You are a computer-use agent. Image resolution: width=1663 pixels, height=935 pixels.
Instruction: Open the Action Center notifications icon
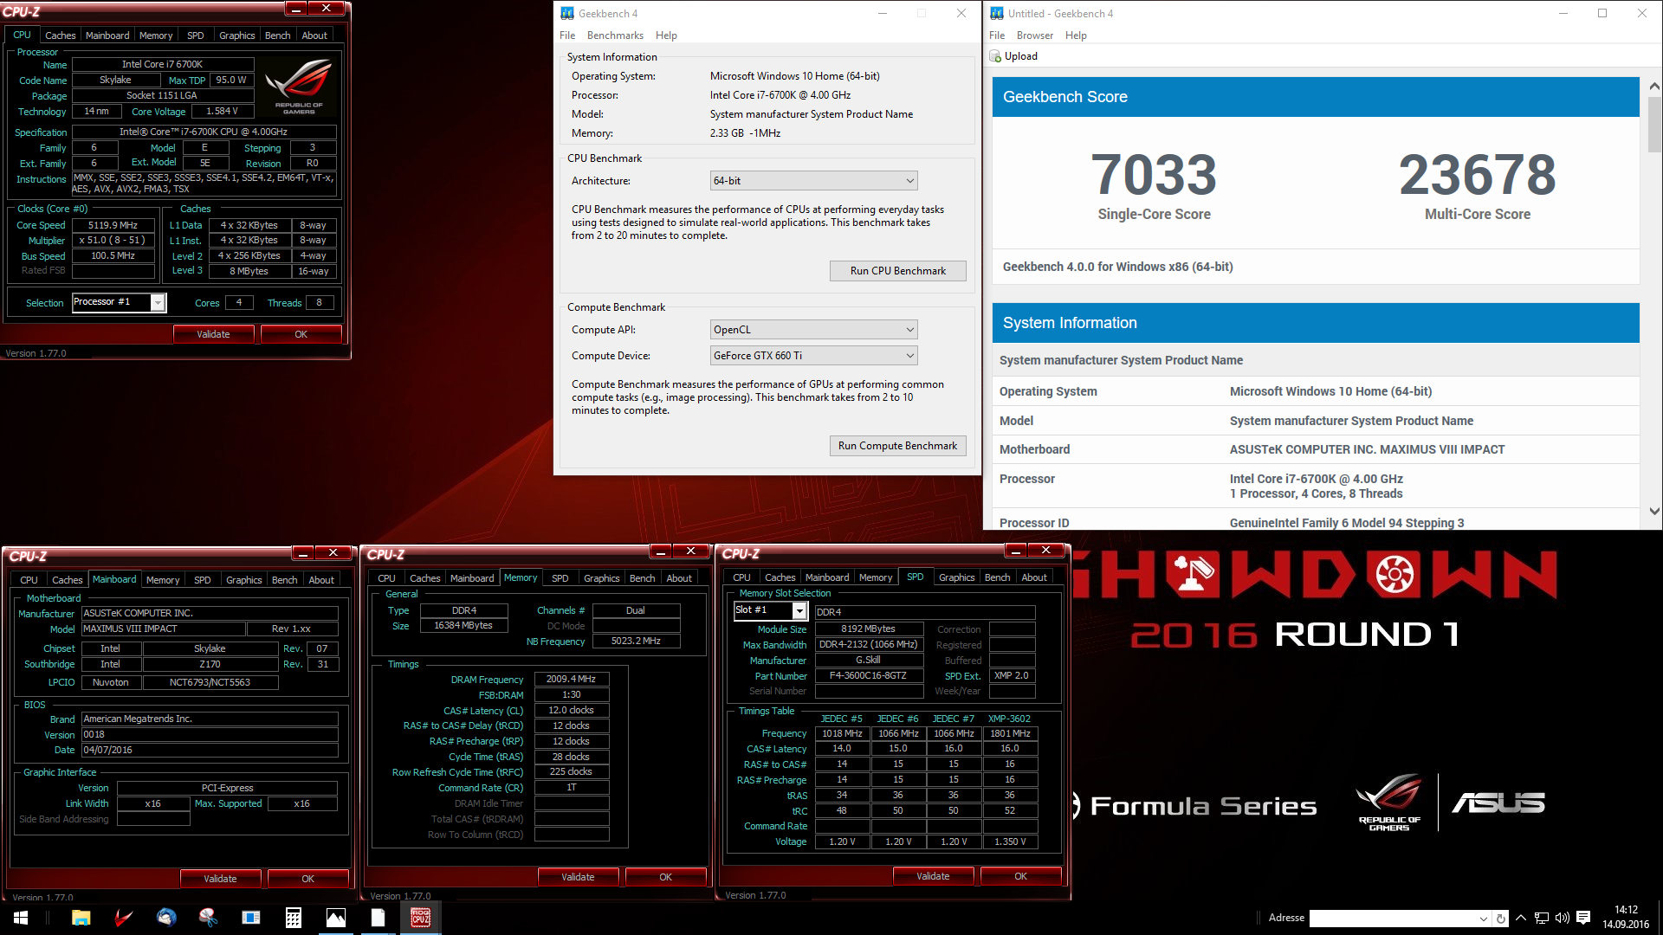click(1583, 919)
